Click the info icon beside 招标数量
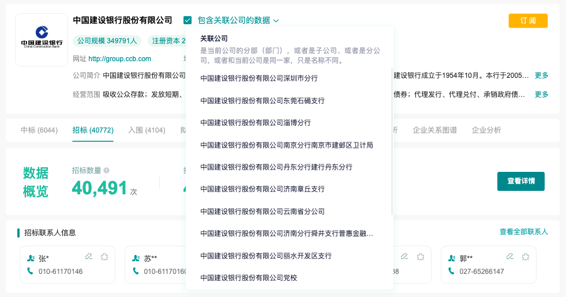Viewport: 566px width, 297px height. 107,170
